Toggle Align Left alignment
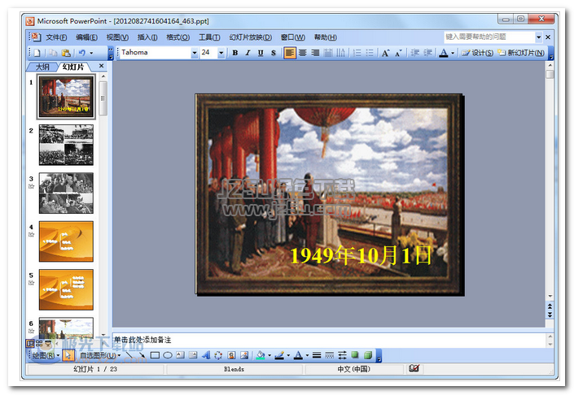 [290, 53]
